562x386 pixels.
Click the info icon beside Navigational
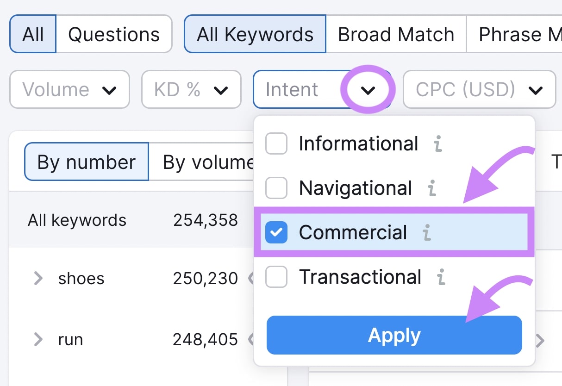(x=431, y=188)
